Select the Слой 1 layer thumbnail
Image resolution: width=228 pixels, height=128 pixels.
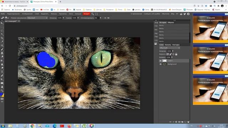tap(164, 61)
